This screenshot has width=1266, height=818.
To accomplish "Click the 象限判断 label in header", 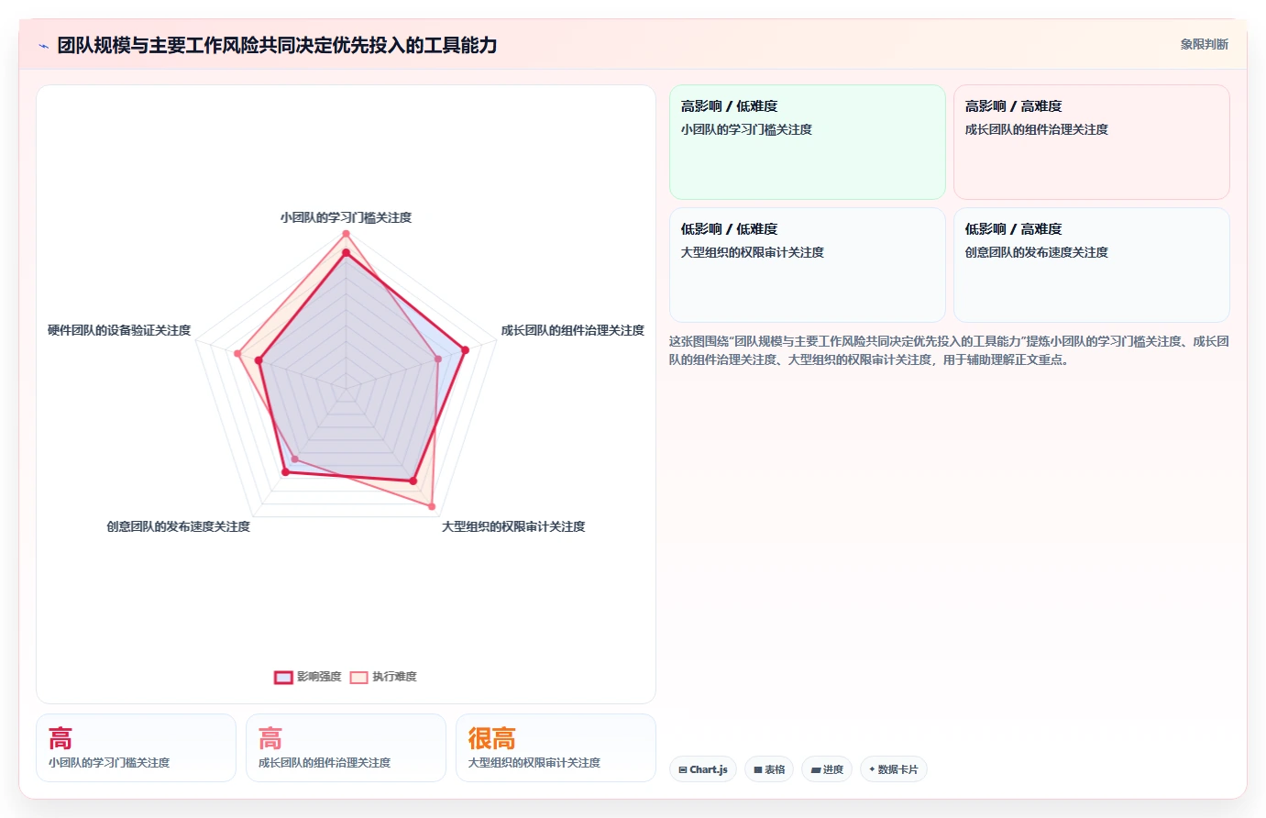I will click(x=1204, y=44).
